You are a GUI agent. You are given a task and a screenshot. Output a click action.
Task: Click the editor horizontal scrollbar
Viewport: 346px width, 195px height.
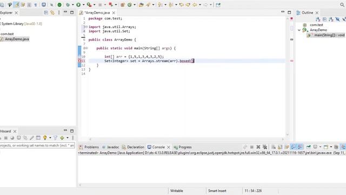tap(186, 139)
